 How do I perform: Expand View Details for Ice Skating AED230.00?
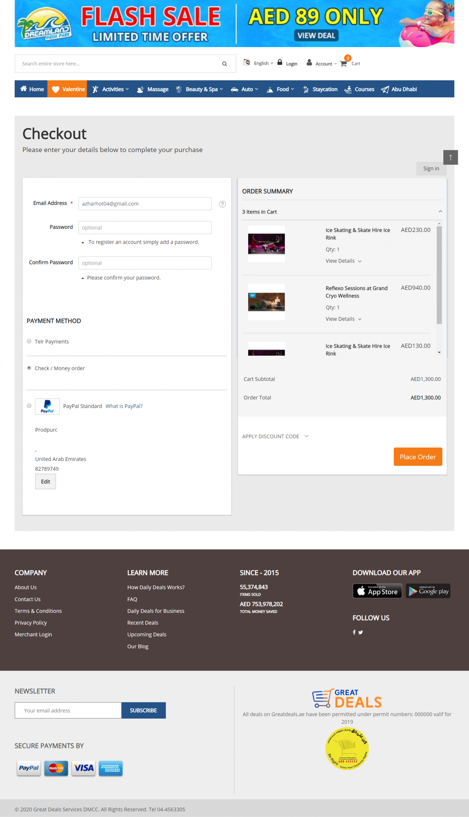(x=343, y=261)
